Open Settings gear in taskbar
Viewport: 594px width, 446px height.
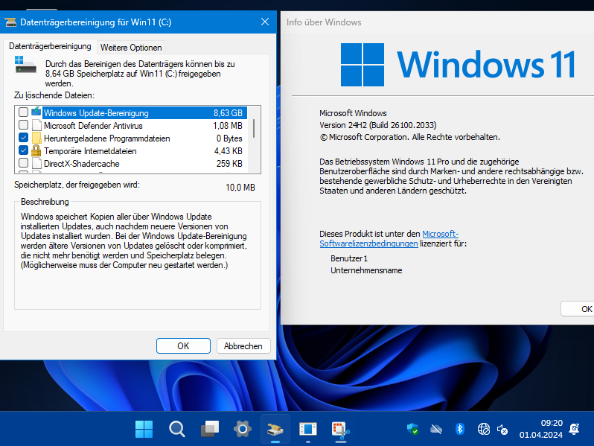[243, 430]
